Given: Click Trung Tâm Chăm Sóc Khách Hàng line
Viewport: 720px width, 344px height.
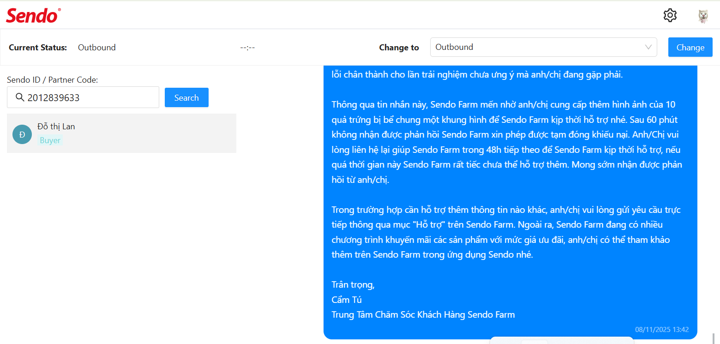Looking at the screenshot, I should click(423, 314).
